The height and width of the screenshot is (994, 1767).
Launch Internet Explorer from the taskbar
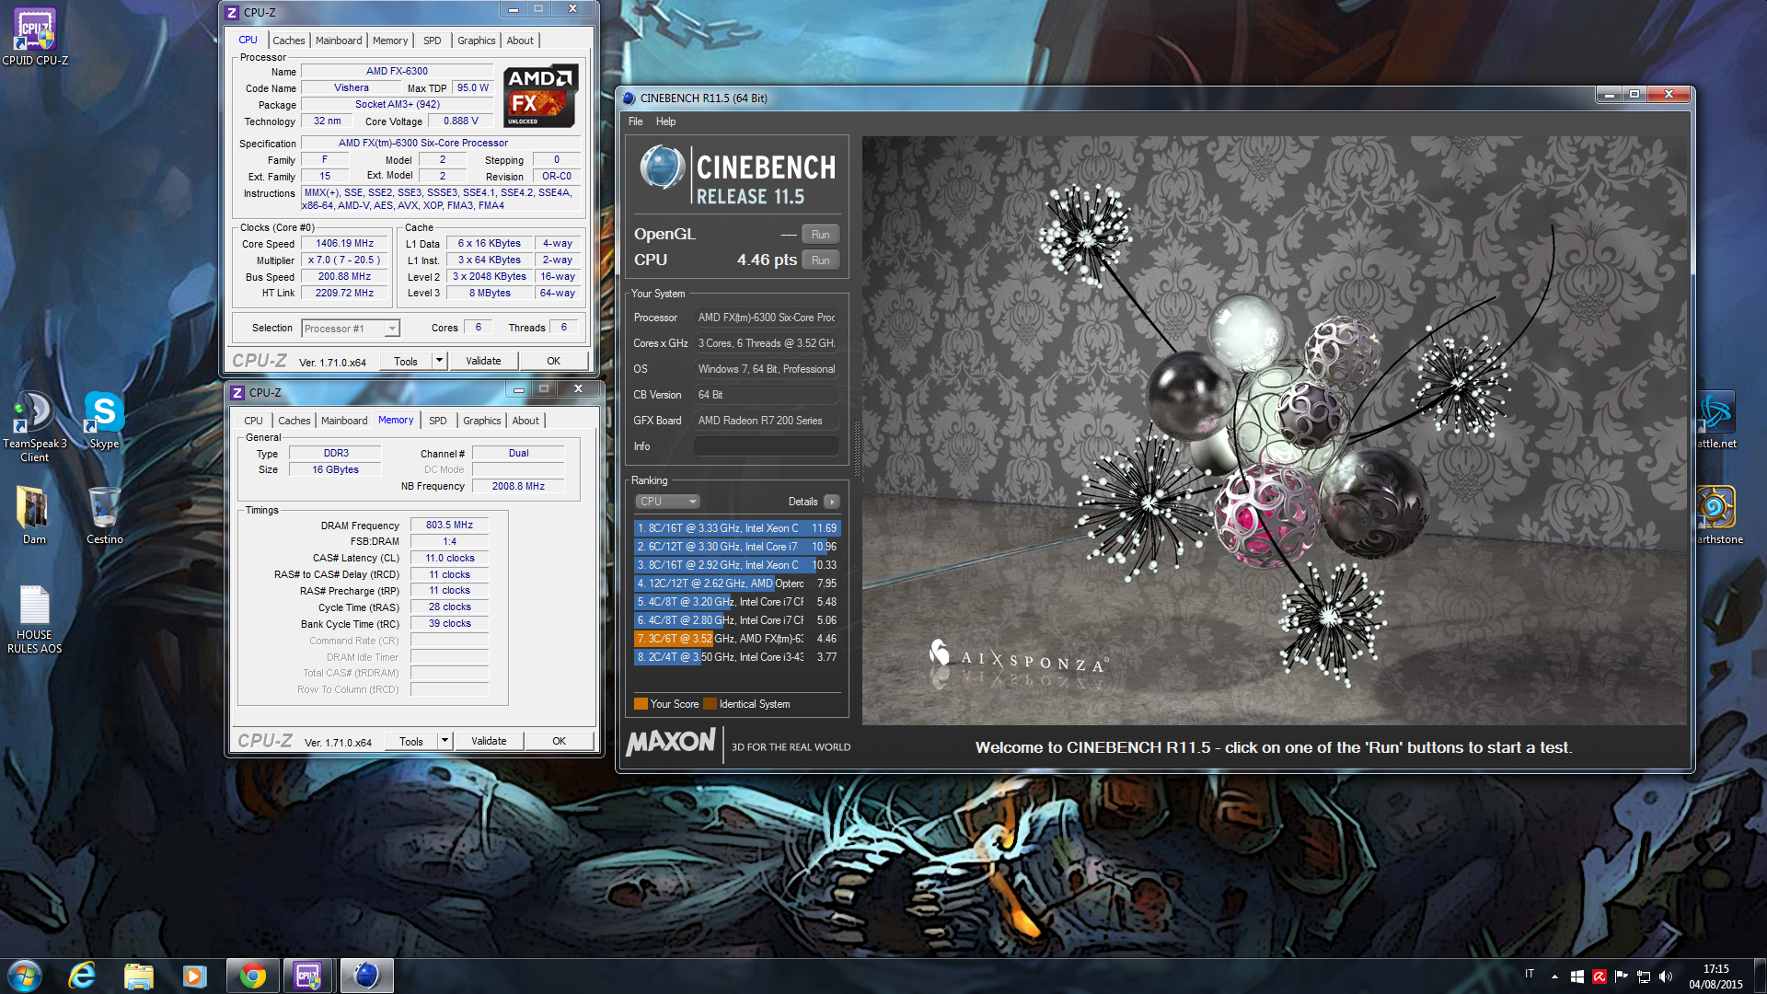click(82, 976)
